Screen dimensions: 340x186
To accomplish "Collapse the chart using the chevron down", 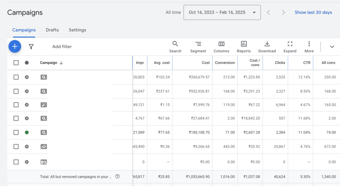I will click(x=332, y=47).
